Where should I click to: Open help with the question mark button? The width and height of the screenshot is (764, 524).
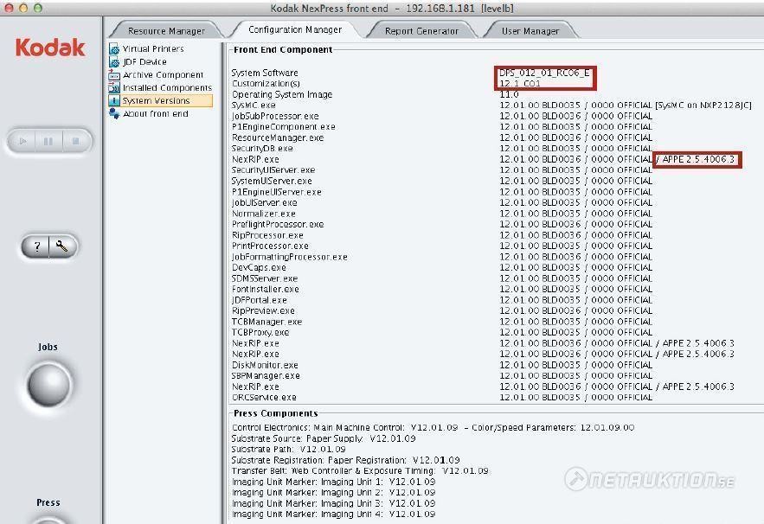(36, 246)
